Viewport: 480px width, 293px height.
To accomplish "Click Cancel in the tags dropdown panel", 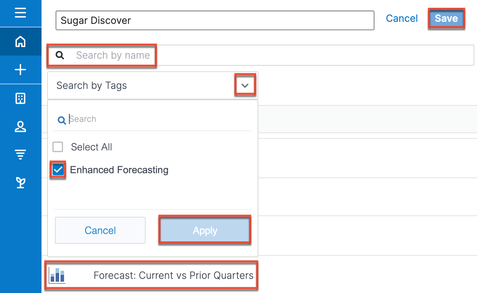I will click(100, 230).
